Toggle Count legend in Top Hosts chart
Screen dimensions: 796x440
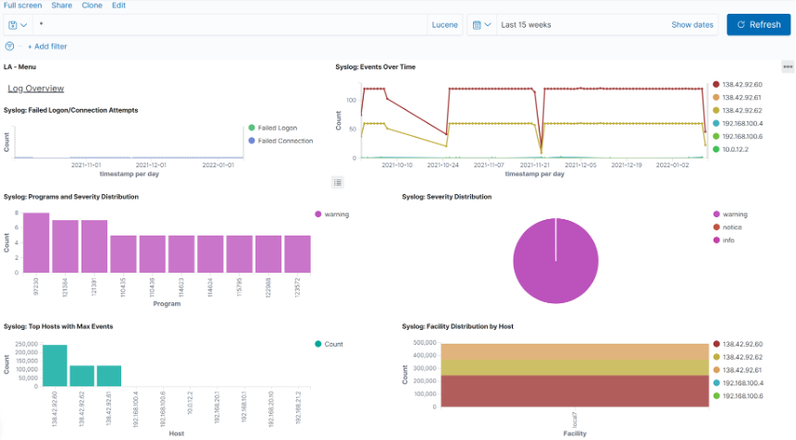329,344
